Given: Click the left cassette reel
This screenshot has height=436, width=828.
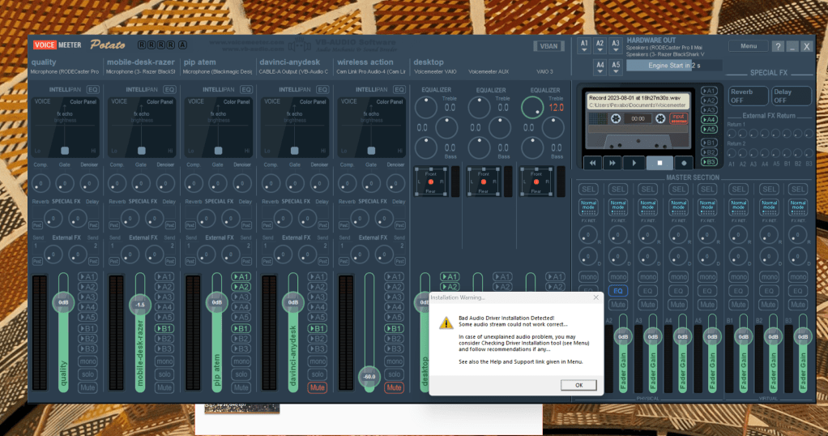Looking at the screenshot, I should (x=616, y=118).
